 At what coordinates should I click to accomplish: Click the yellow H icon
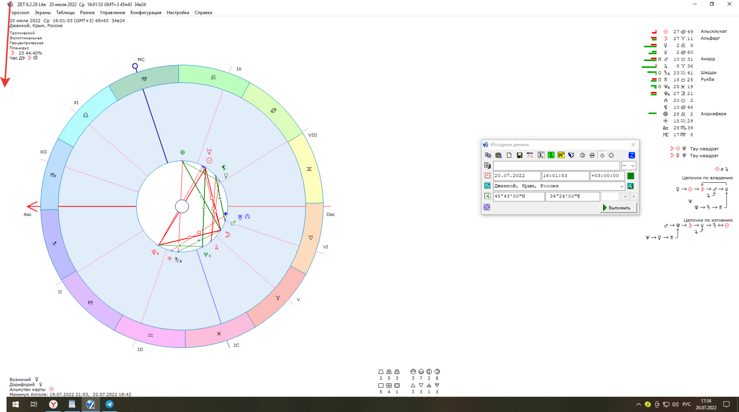tap(561, 155)
